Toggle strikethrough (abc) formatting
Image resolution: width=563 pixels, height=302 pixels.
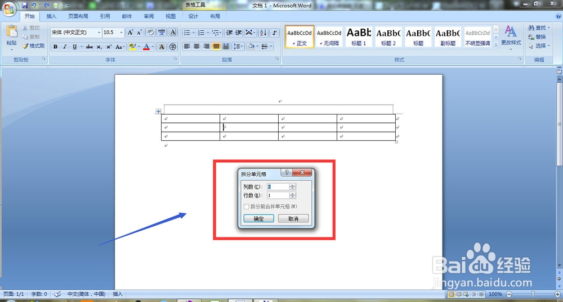point(90,47)
